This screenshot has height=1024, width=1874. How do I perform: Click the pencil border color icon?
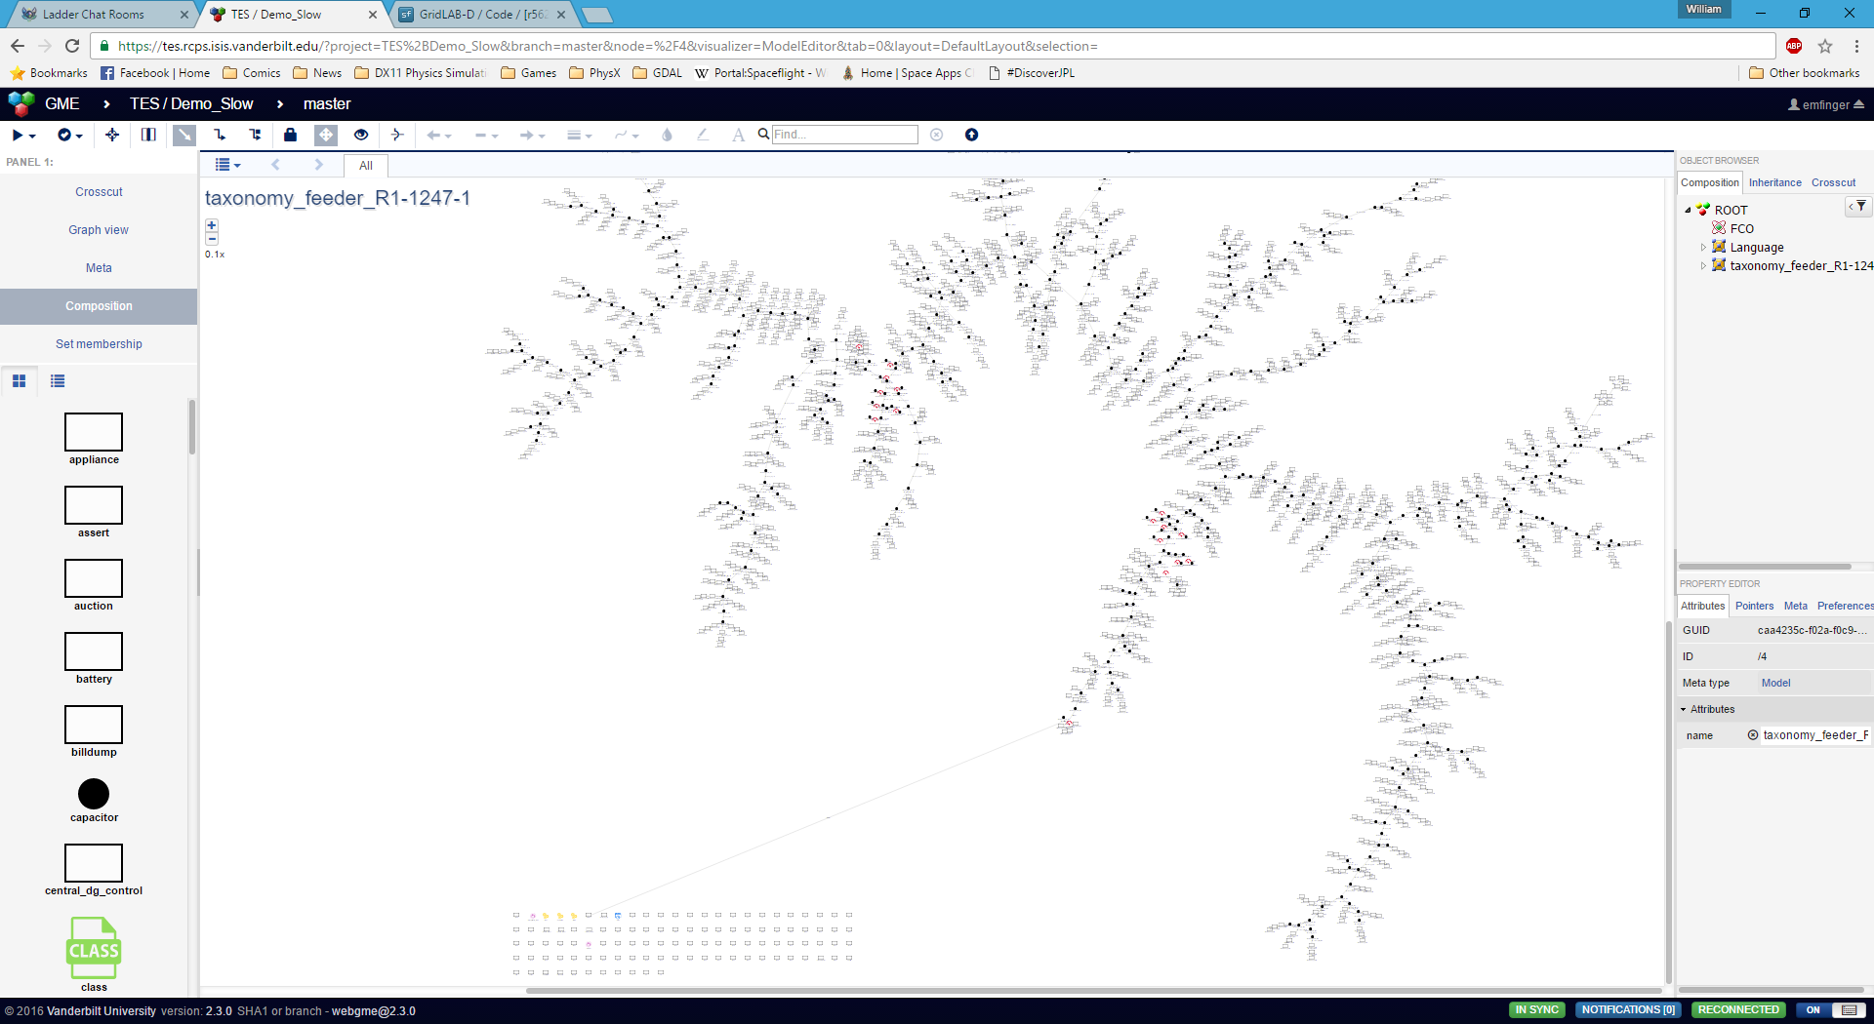(x=703, y=135)
